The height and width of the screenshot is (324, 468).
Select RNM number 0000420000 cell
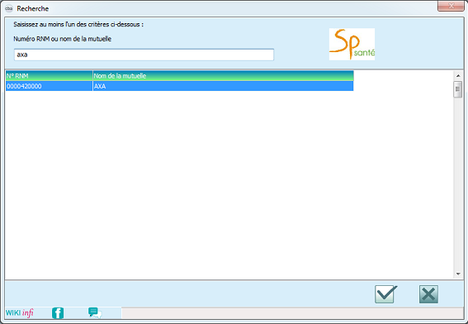(50, 86)
